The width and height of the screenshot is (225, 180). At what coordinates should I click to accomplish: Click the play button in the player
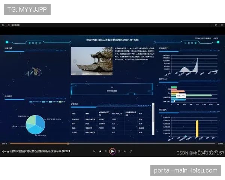[112, 151]
